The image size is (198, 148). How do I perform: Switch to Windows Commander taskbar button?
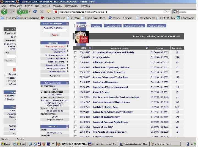pyautogui.click(x=102, y=144)
